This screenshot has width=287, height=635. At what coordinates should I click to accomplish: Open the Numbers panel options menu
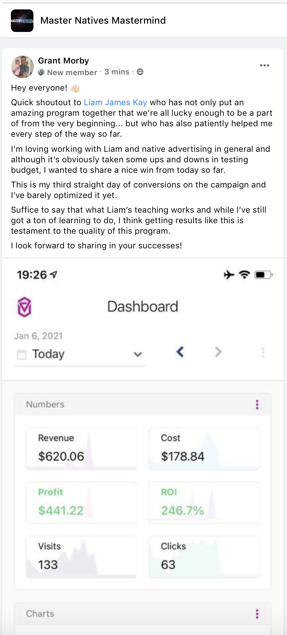257,405
